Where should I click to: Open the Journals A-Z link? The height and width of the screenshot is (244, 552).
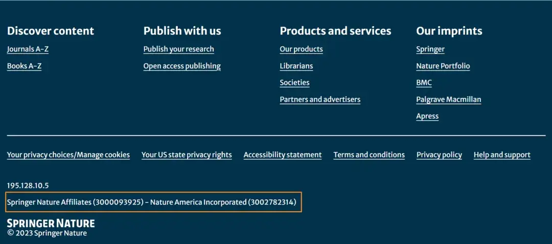click(x=28, y=49)
